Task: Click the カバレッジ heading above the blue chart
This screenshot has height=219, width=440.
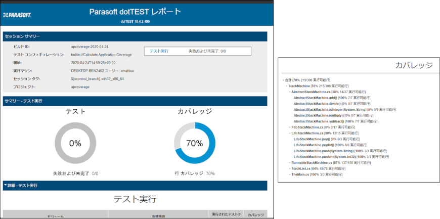Action: [195, 111]
